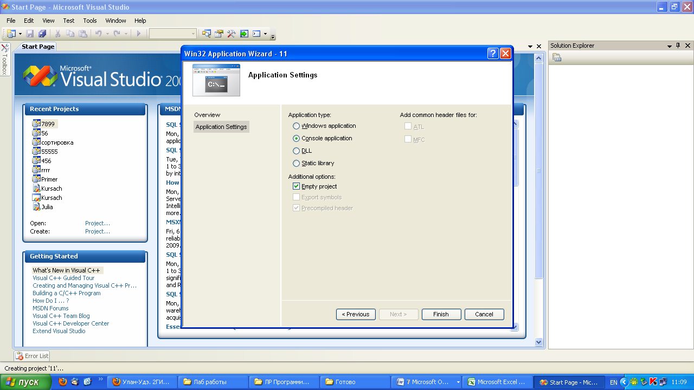Image resolution: width=694 pixels, height=390 pixels.
Task: Open the New Project icon's dropdown arrow
Action: point(20,34)
